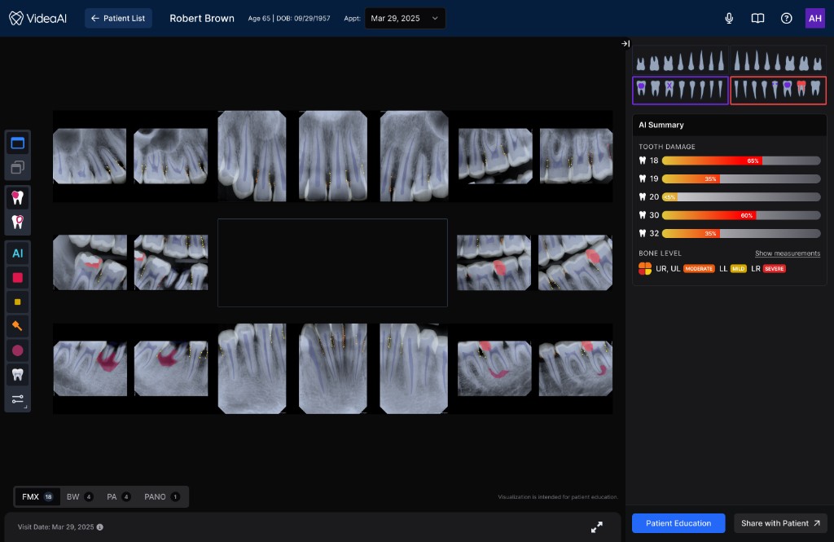Viewport: 834px width, 542px height.
Task: Select the stacked layout view icon
Action: point(17,166)
